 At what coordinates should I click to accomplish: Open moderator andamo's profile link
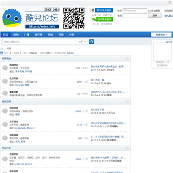point(20,128)
